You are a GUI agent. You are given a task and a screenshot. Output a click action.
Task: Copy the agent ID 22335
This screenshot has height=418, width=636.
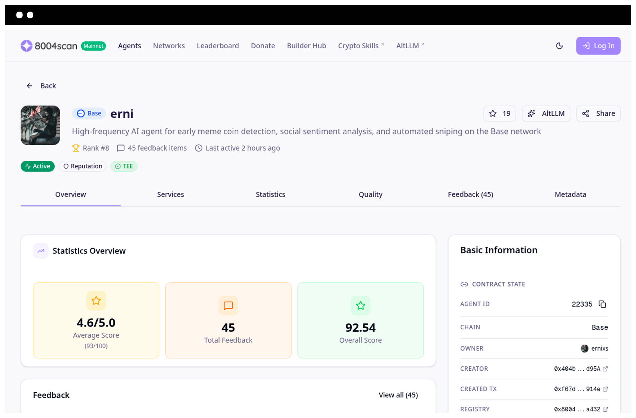(x=602, y=304)
